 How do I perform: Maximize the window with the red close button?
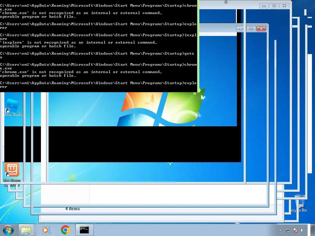pos(251,29)
